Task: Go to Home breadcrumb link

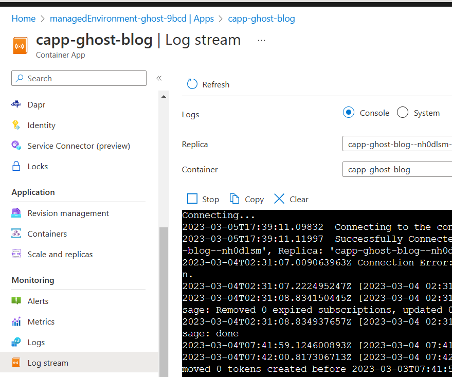Action: tap(24, 19)
